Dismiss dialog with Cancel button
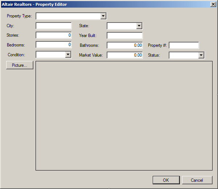Viewport: 218px width, 189px height. (x=197, y=180)
